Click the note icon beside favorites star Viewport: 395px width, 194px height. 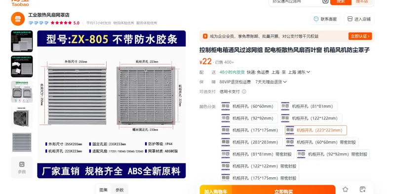tap(362, 189)
